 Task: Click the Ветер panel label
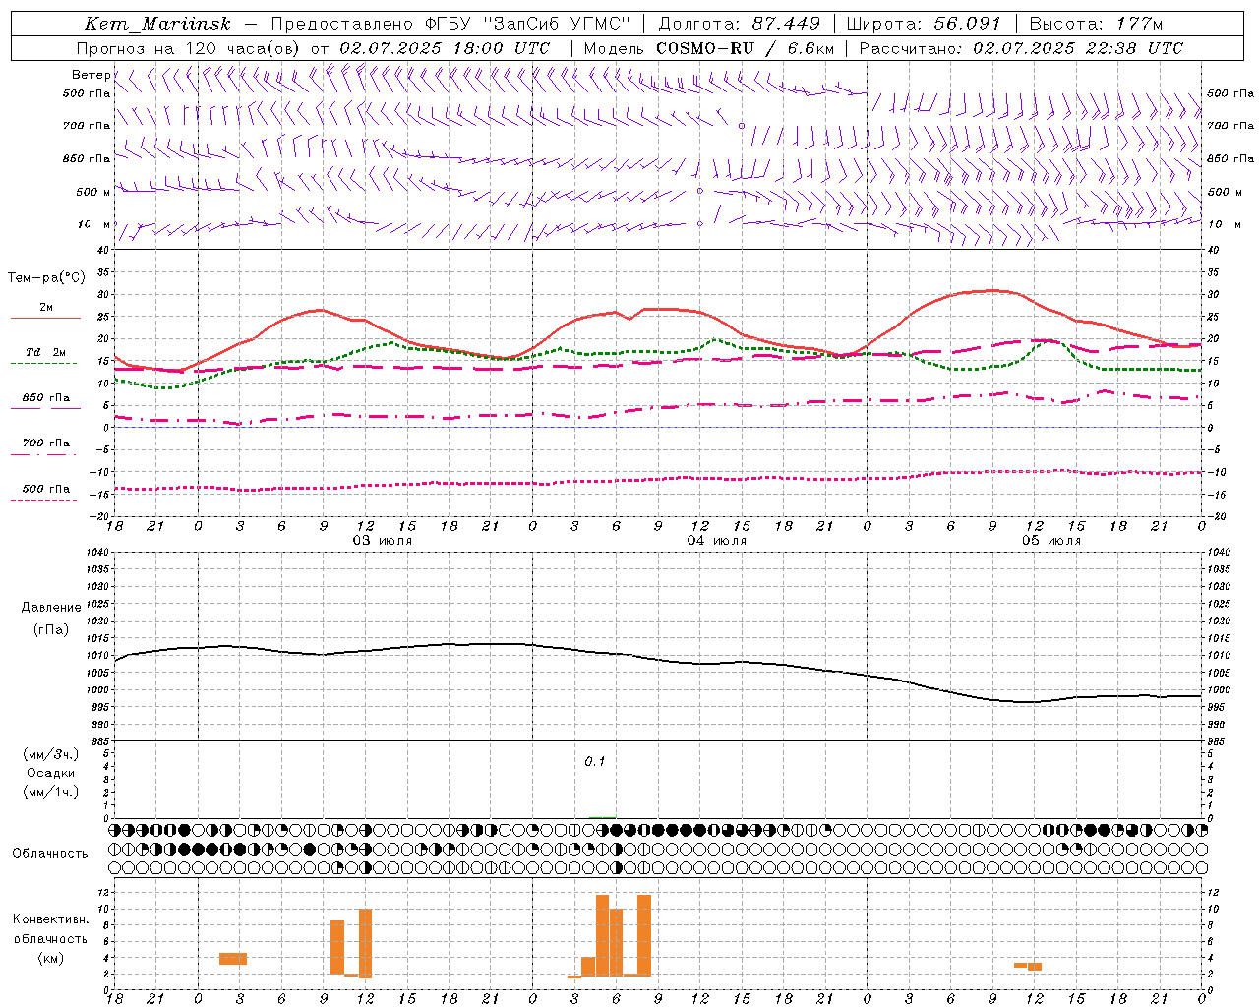91,75
